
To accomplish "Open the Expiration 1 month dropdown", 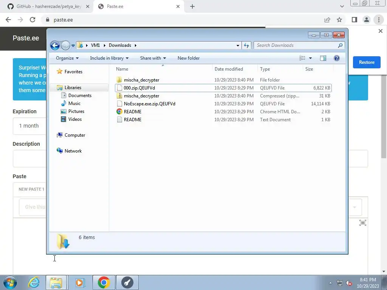I will [x=29, y=126].
